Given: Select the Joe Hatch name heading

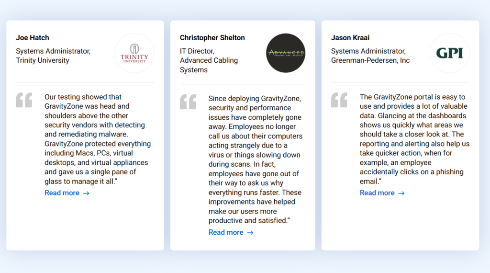Looking at the screenshot, I should pos(33,37).
